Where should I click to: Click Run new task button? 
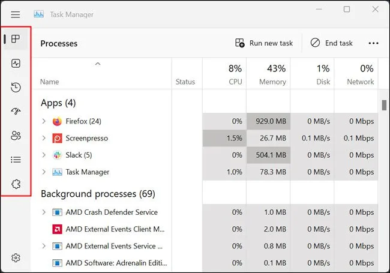[x=264, y=43]
